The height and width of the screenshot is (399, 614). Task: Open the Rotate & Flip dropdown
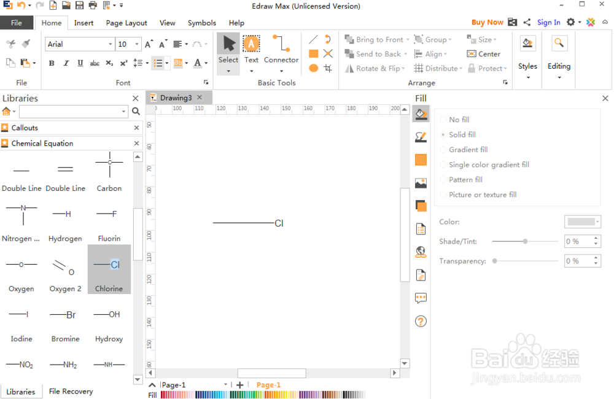click(403, 69)
